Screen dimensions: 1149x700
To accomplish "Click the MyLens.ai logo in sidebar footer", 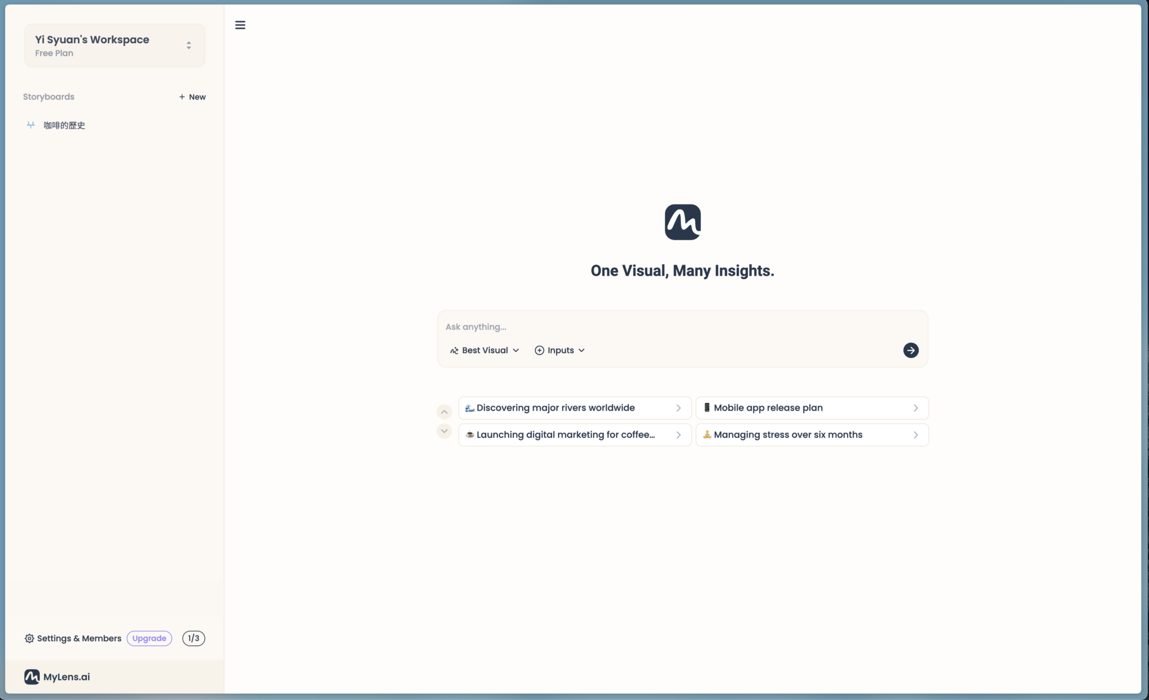I will point(32,676).
